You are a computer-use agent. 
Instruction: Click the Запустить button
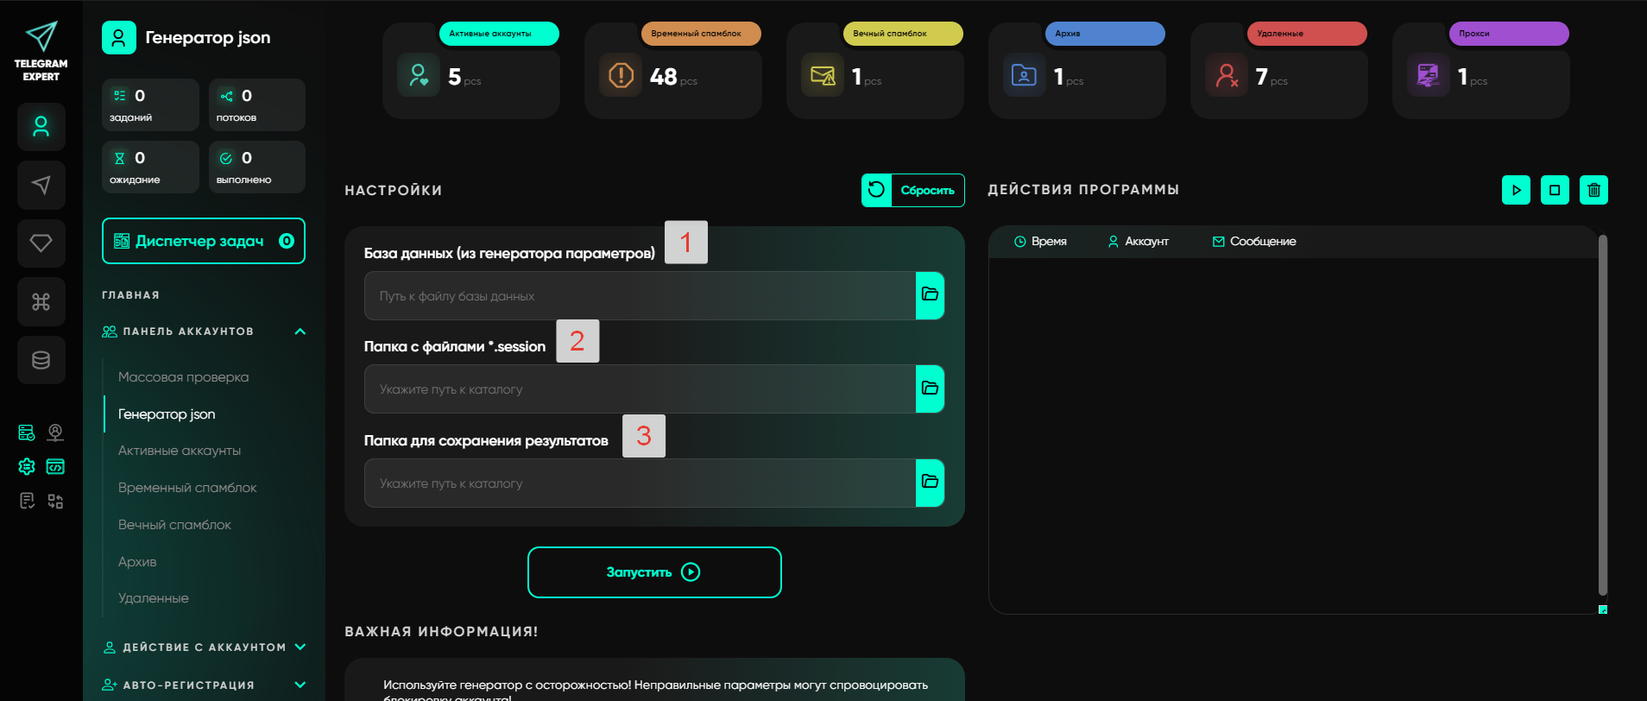click(x=654, y=572)
